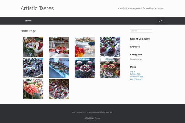The width and height of the screenshot is (185, 123).
Task: Click the Artistic Tastes site title
Action: point(37,8)
